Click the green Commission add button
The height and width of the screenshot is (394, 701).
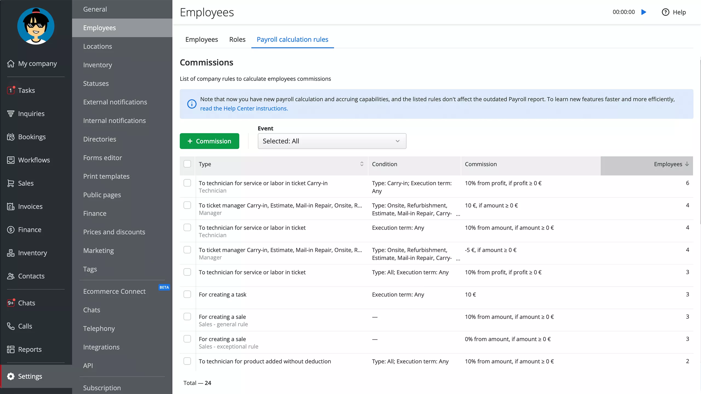(209, 141)
